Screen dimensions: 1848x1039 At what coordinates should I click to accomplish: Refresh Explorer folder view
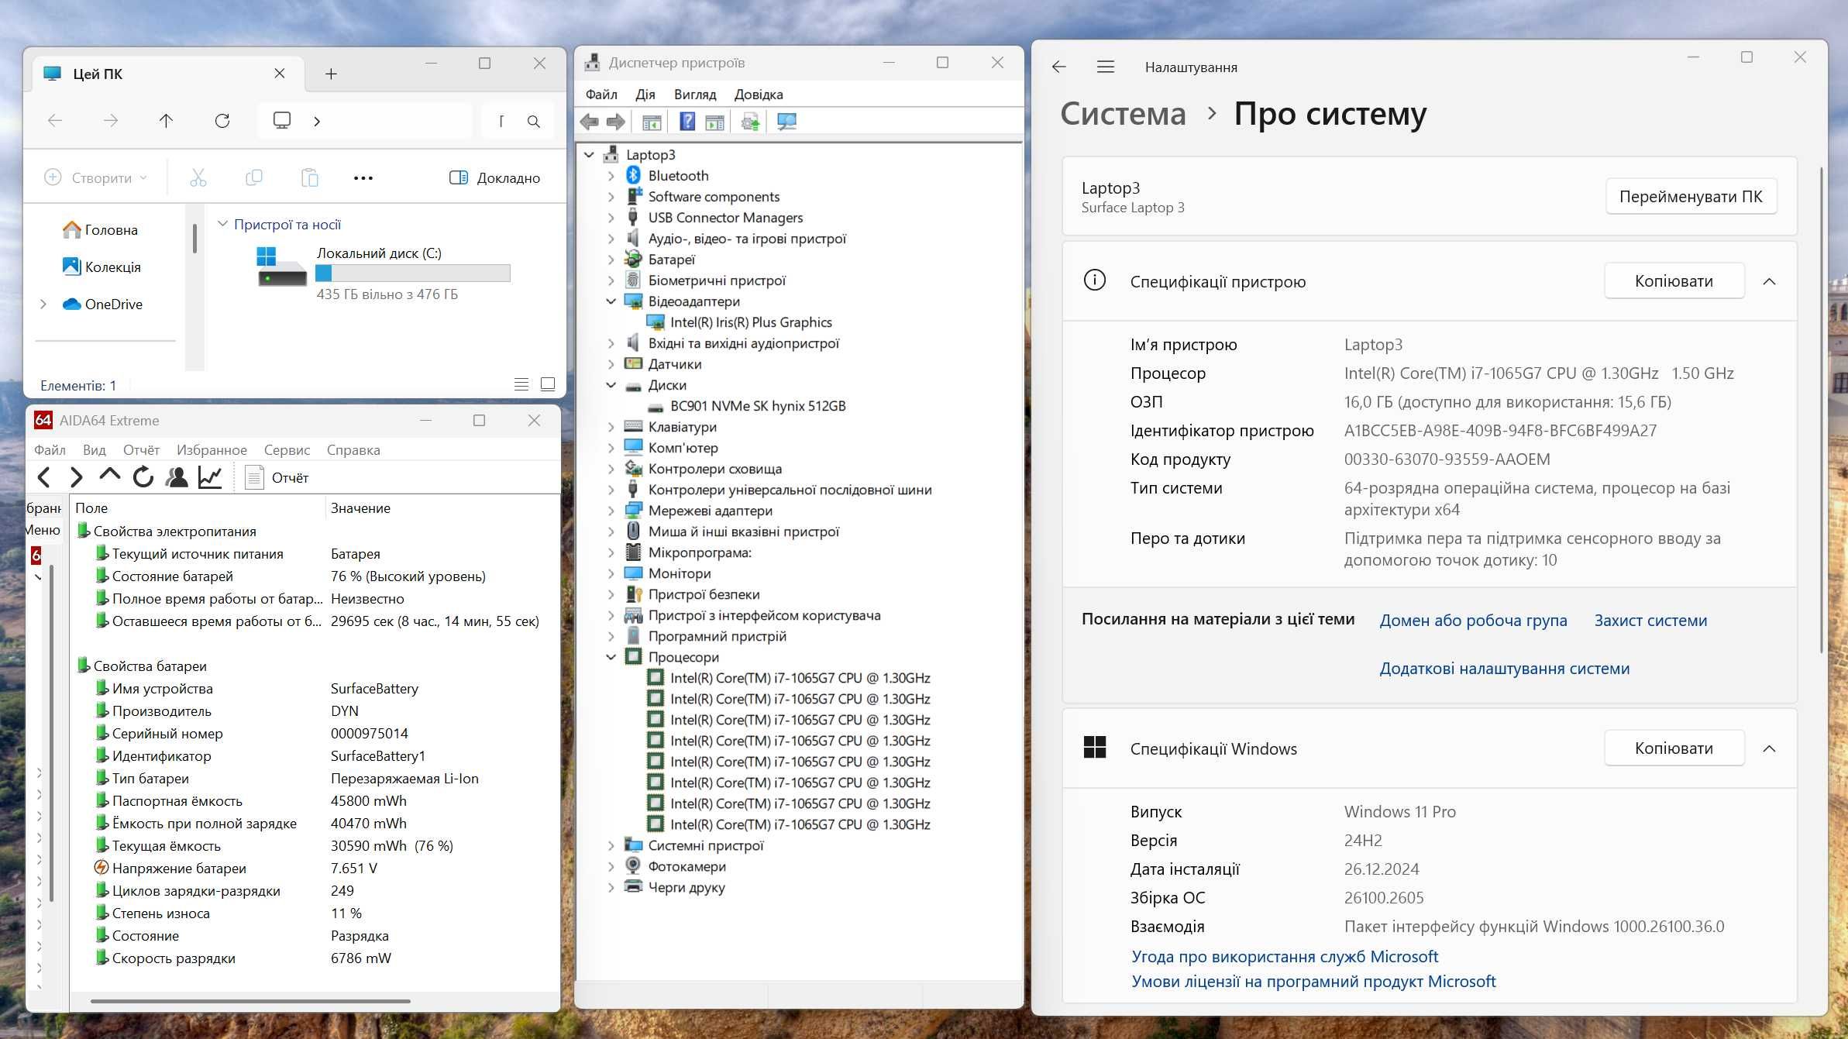coord(222,120)
